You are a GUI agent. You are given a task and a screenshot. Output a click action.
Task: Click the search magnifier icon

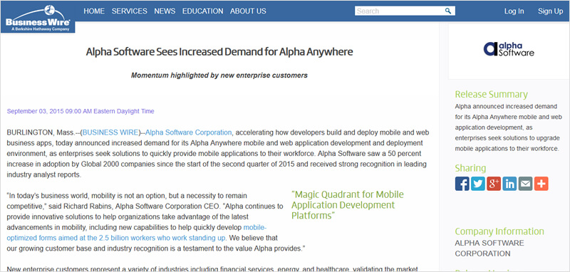point(448,11)
